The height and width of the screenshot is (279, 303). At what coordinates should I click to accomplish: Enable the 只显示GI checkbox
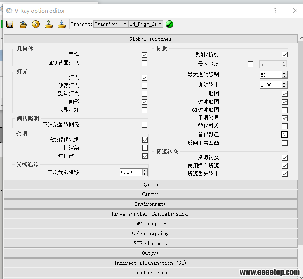pyautogui.click(x=145, y=110)
